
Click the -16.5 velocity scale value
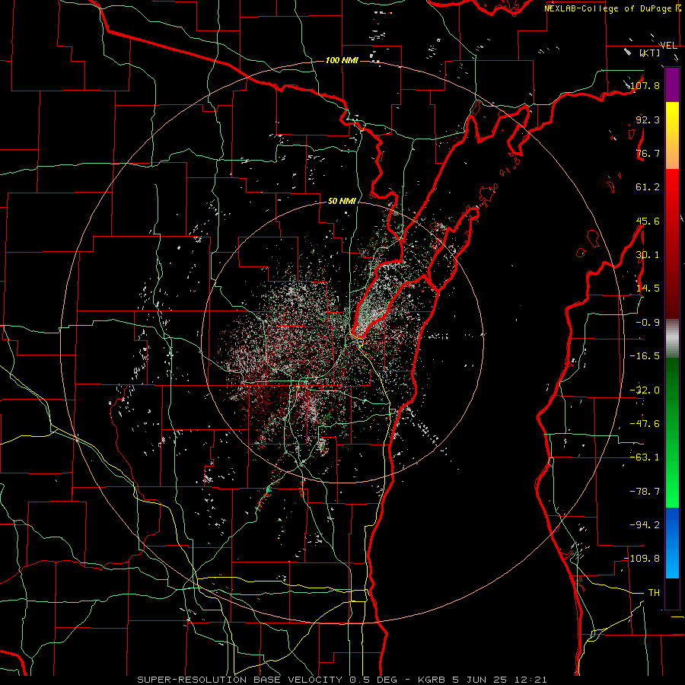click(645, 356)
